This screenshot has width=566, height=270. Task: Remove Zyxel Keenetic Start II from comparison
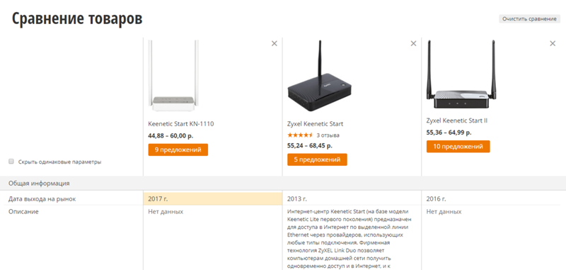click(x=553, y=43)
